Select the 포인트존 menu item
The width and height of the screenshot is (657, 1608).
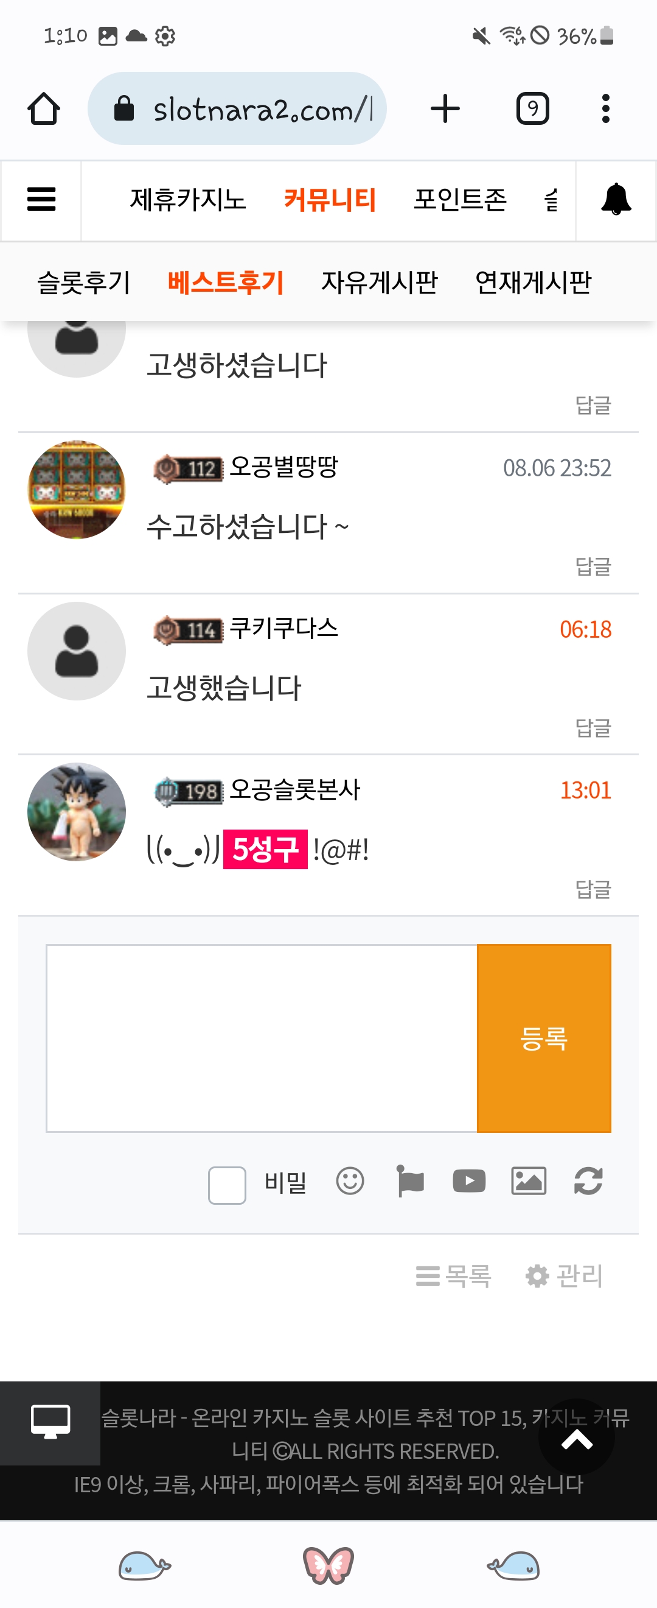[x=460, y=200]
